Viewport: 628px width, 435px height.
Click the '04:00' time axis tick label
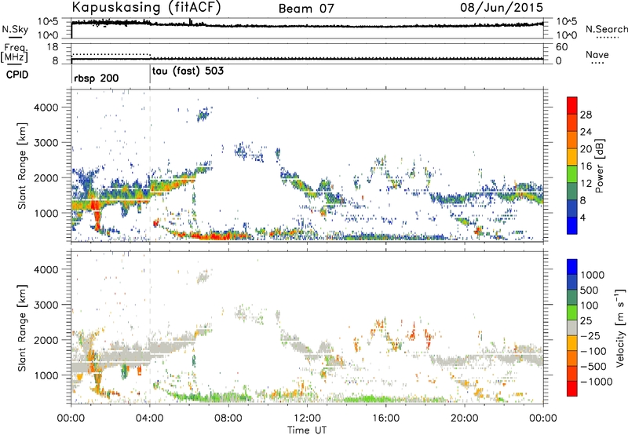[150, 419]
